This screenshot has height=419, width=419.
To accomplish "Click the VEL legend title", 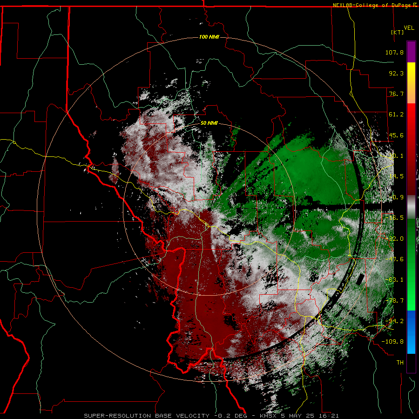I will point(409,28).
